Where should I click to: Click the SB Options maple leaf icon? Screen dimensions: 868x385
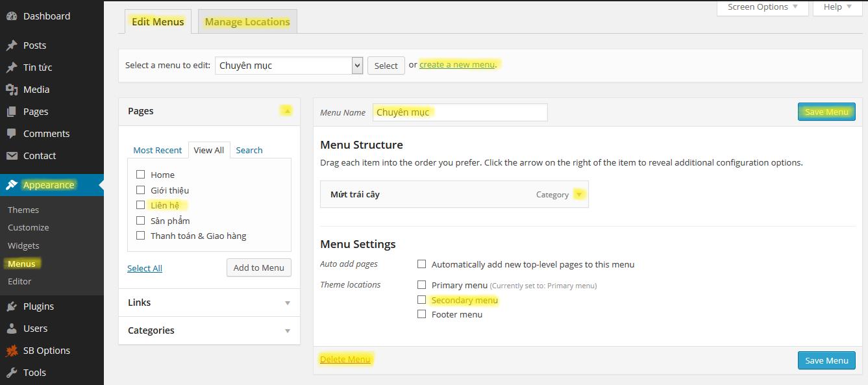(12, 351)
